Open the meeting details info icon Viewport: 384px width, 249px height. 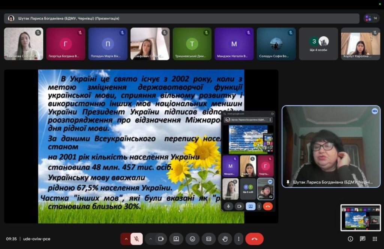[x=350, y=239]
